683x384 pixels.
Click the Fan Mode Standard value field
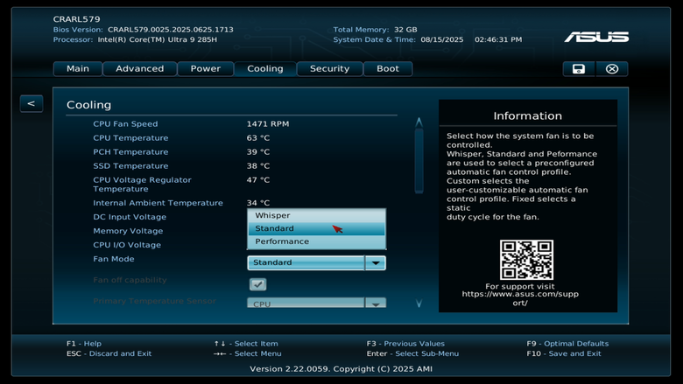point(306,262)
